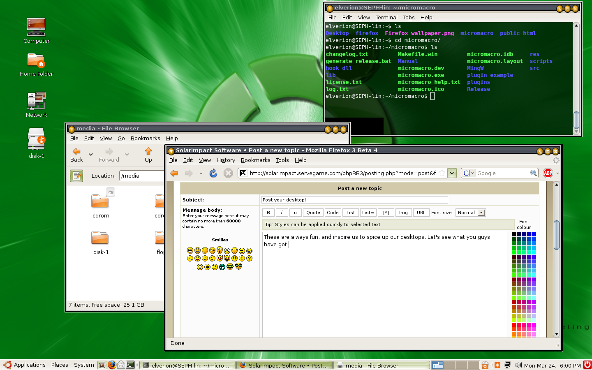This screenshot has height=370, width=592.
Task: Click the Up folder icon in File Browser
Action: (148, 155)
